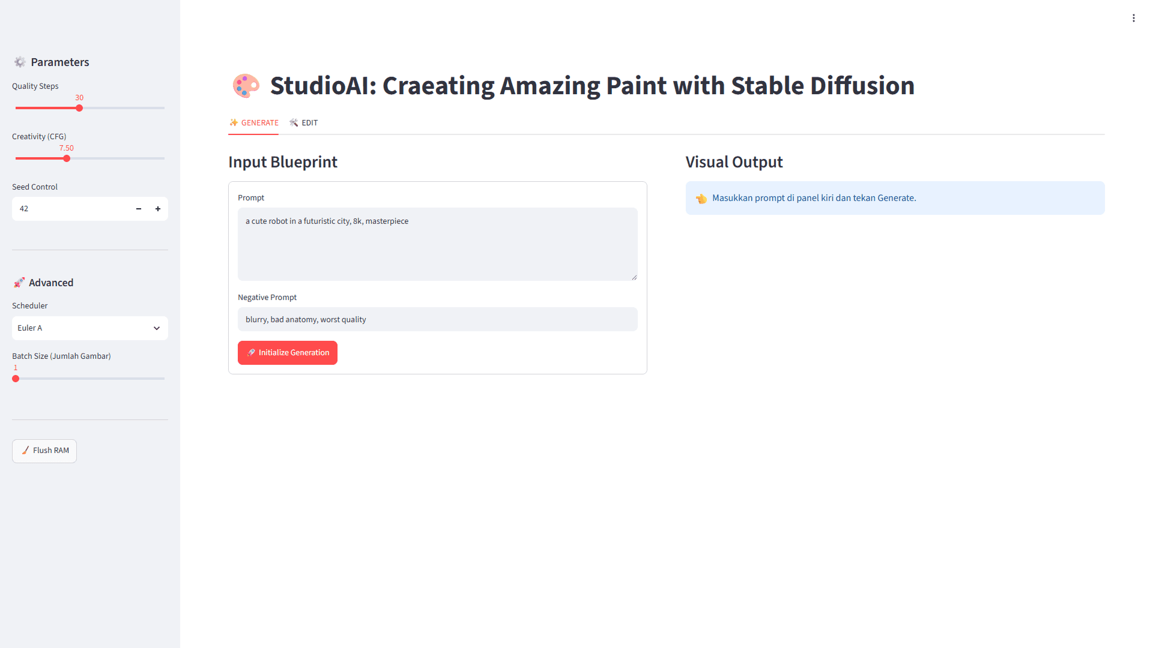Viewport: 1153px width, 648px height.
Task: Click the gear icon next to Parameters
Action: [x=20, y=62]
